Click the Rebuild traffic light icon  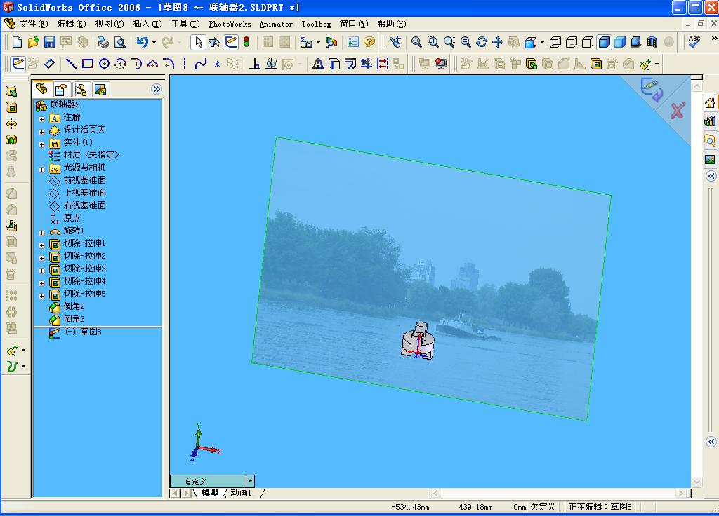tap(246, 42)
